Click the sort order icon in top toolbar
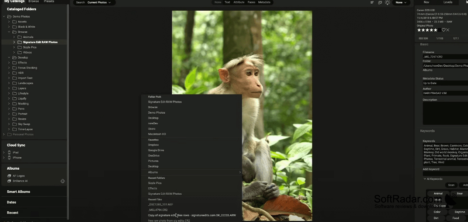 point(372,3)
